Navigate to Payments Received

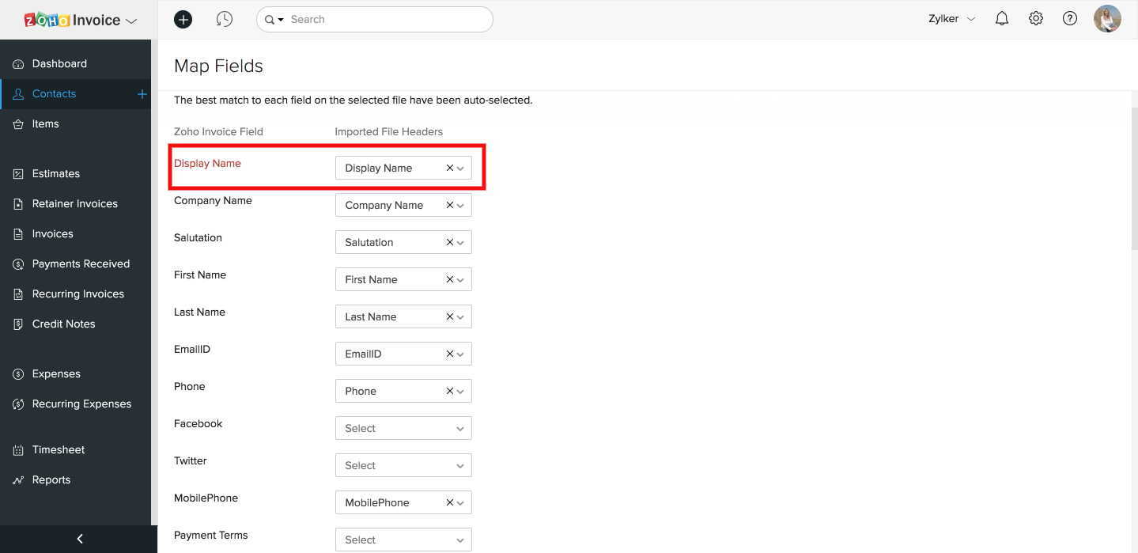[81, 263]
